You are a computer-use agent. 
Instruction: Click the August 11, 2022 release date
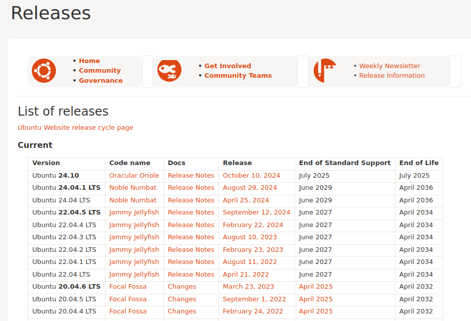click(250, 262)
